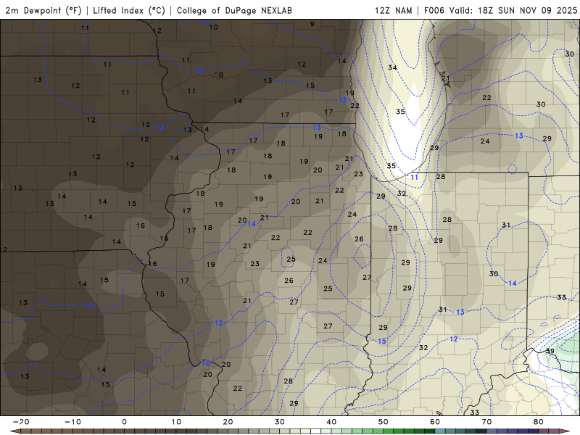Click the blue "16" lifted index contour label
This screenshot has width=580, height=435.
point(206,363)
